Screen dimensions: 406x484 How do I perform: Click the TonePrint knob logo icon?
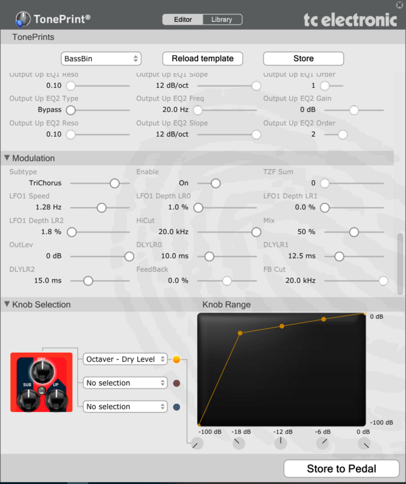(x=22, y=19)
